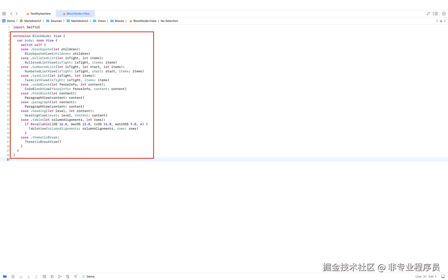Open the simulate location icon

(x=76, y=276)
